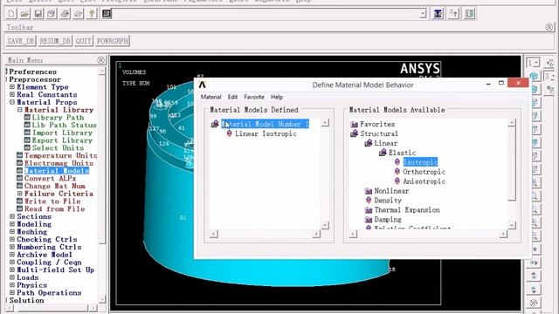This screenshot has height=314, width=559.
Task: Open Select Units item
Action: click(x=58, y=147)
